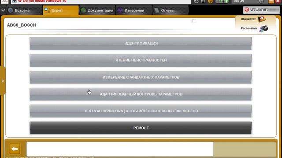Launch TESTS ACTIONNEURS actuator tests
Screen dimensions: 282x158
click(141, 111)
